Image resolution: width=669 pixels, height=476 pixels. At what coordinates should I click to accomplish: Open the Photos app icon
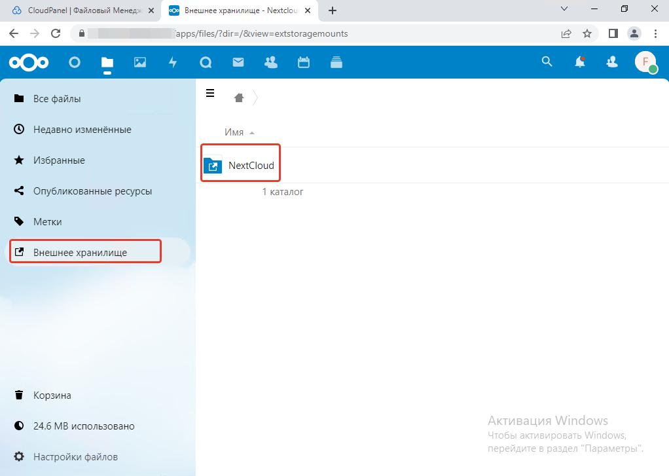coord(140,62)
